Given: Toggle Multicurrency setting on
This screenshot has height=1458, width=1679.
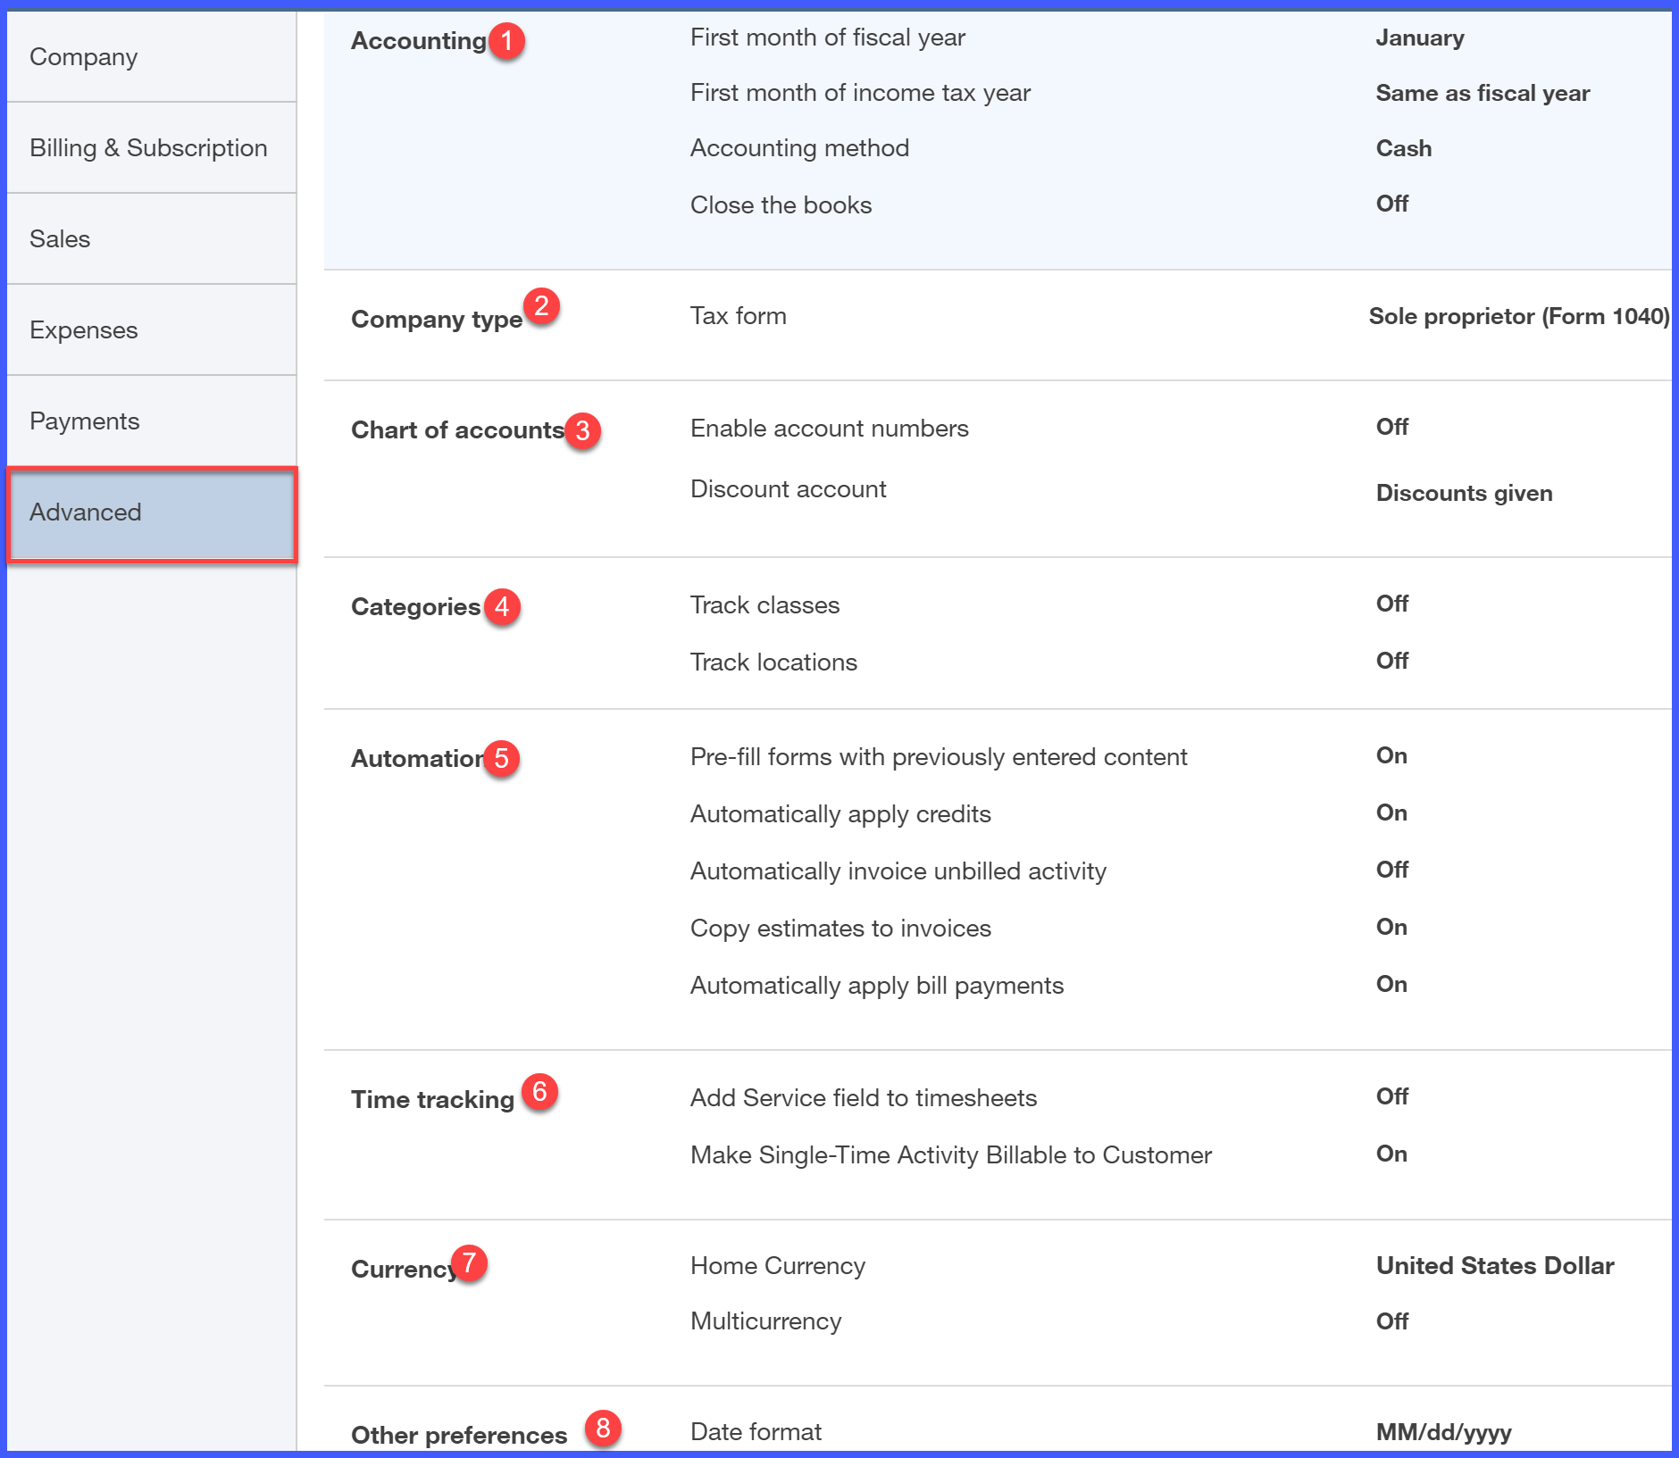Looking at the screenshot, I should [x=765, y=1321].
